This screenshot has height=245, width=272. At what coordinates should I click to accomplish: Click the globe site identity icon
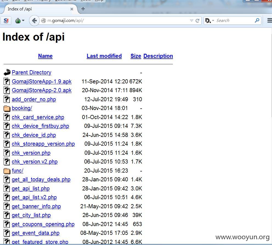pyautogui.click(x=44, y=21)
